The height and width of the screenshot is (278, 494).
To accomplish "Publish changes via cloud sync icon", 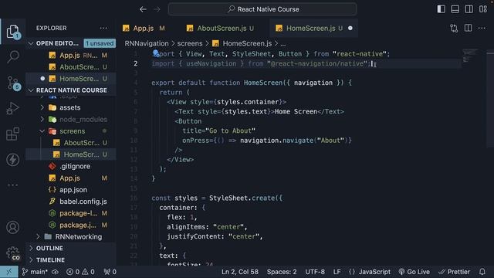I will (55, 272).
